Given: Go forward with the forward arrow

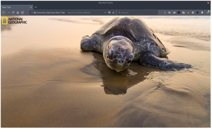Looking at the screenshot, I should [x=8, y=13].
